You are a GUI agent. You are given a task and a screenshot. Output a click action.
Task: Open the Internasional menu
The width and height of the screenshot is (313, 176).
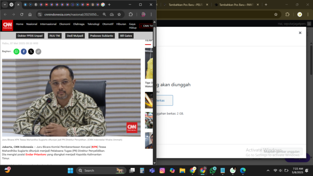coord(48,24)
